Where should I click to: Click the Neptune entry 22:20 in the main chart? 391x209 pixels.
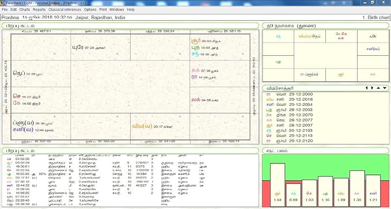[x=28, y=74]
